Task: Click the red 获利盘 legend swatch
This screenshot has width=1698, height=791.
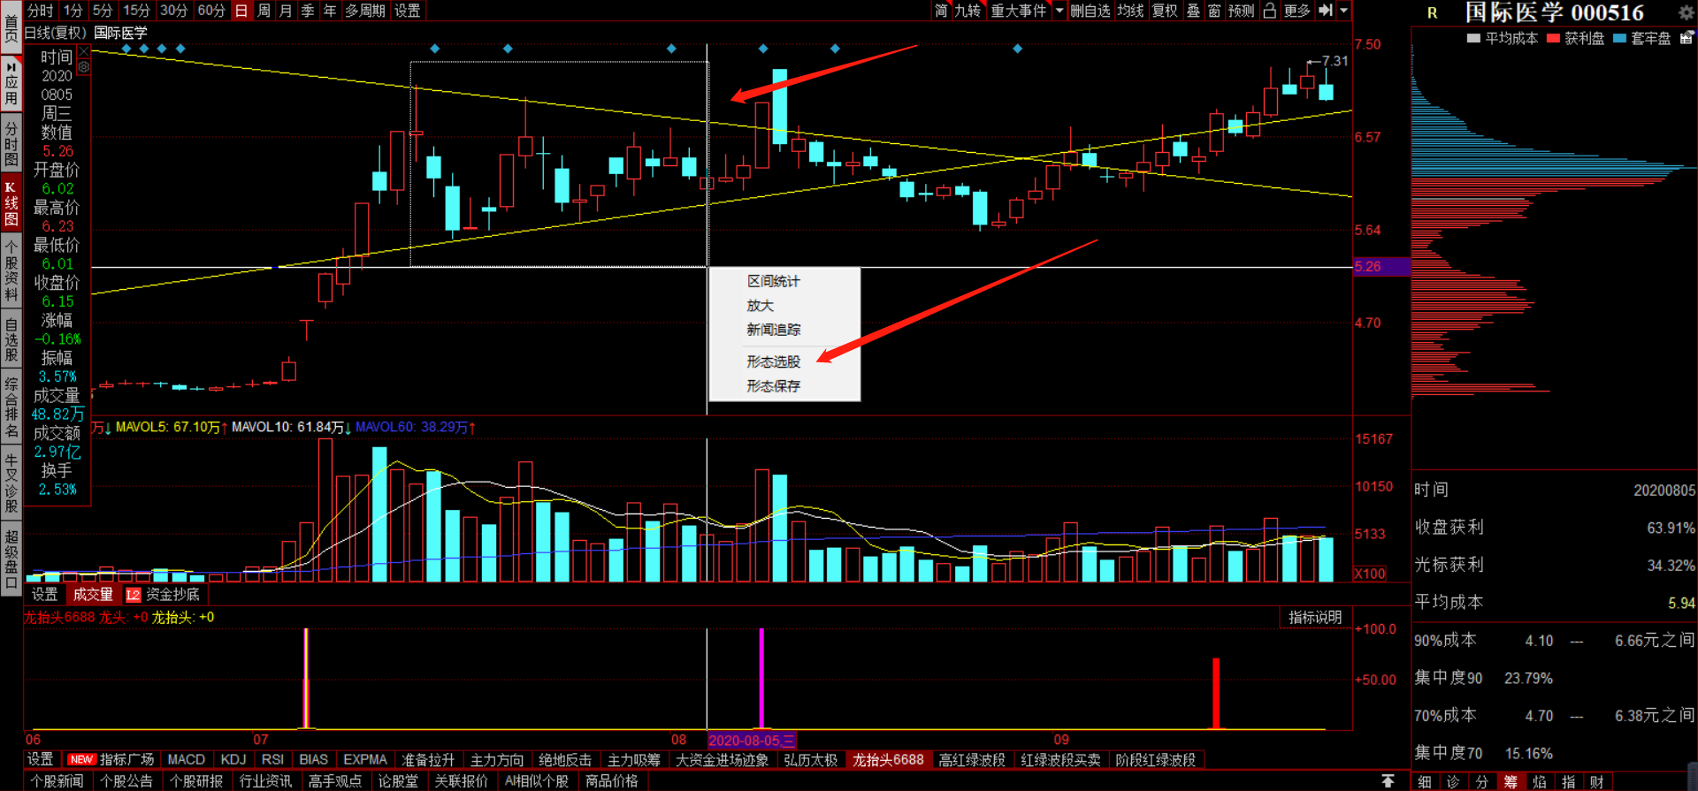Action: point(1553,38)
